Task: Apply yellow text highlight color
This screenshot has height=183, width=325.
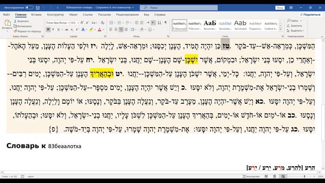Action: point(91,29)
